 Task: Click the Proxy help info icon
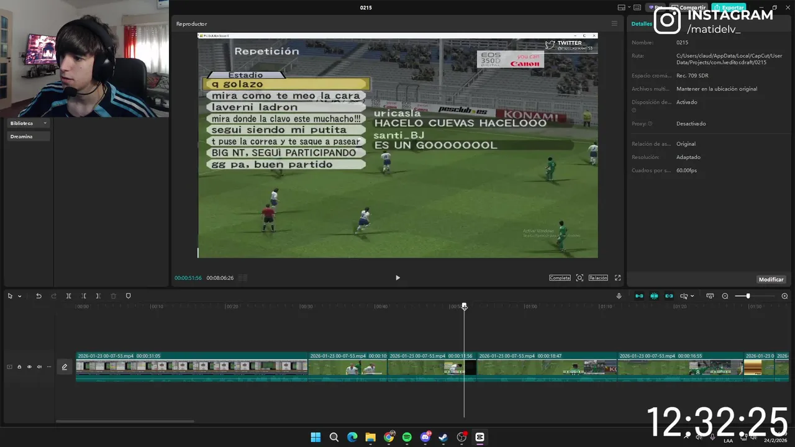650,124
